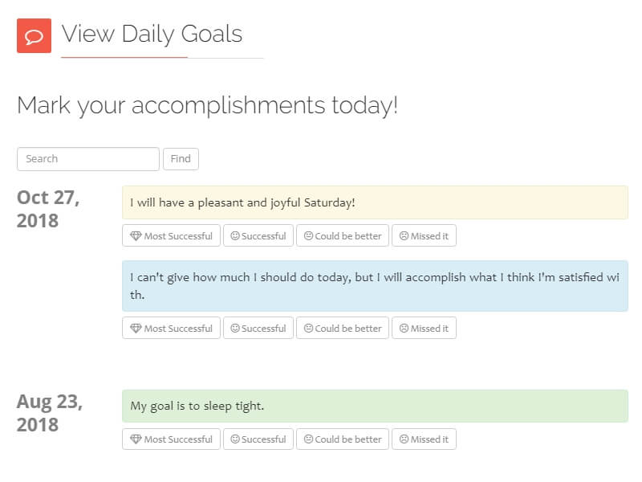Rate the 'satisfied with' goal as Successful
This screenshot has height=482, width=642.
point(258,328)
